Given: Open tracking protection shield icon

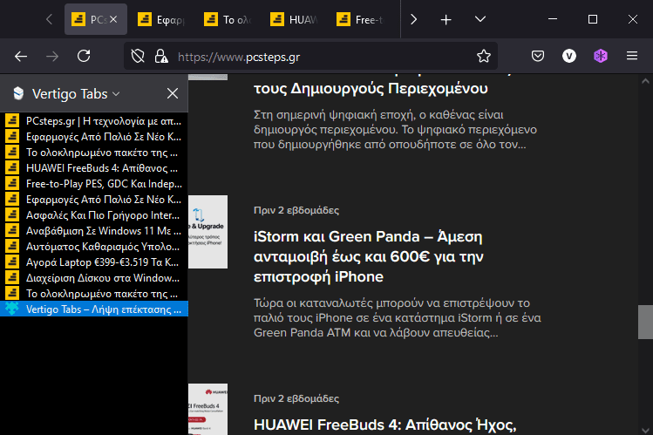Looking at the screenshot, I should pos(138,56).
